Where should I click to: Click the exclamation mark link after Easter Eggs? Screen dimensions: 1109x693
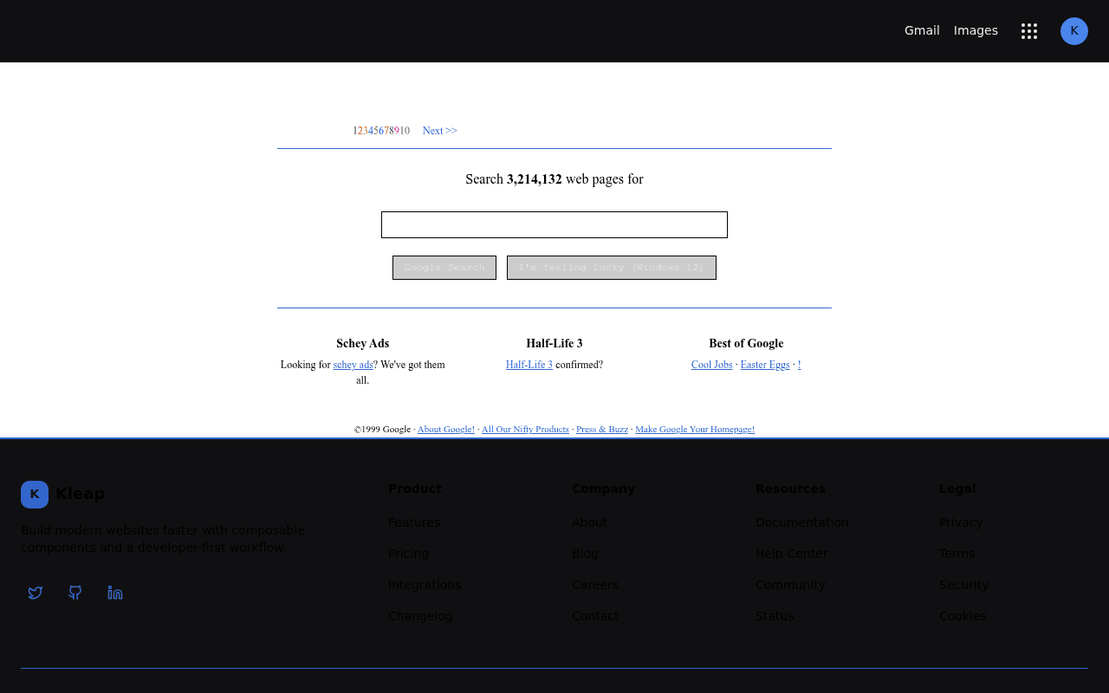800,365
